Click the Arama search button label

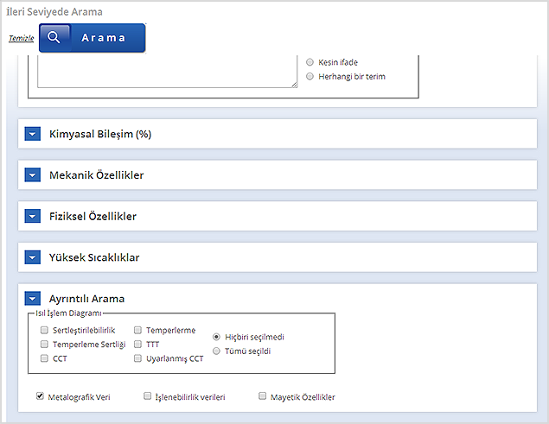click(103, 38)
